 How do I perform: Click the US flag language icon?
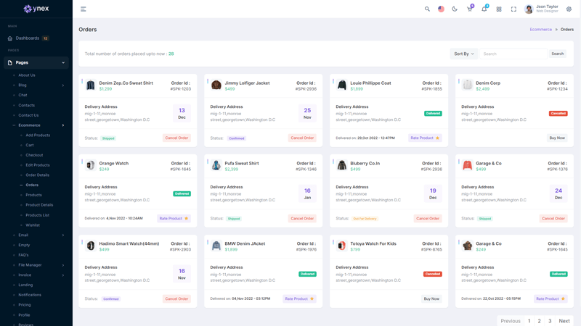441,9
